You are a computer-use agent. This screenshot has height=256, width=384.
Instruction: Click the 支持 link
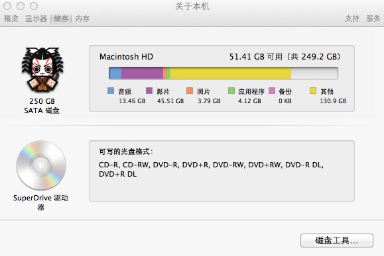[352, 19]
